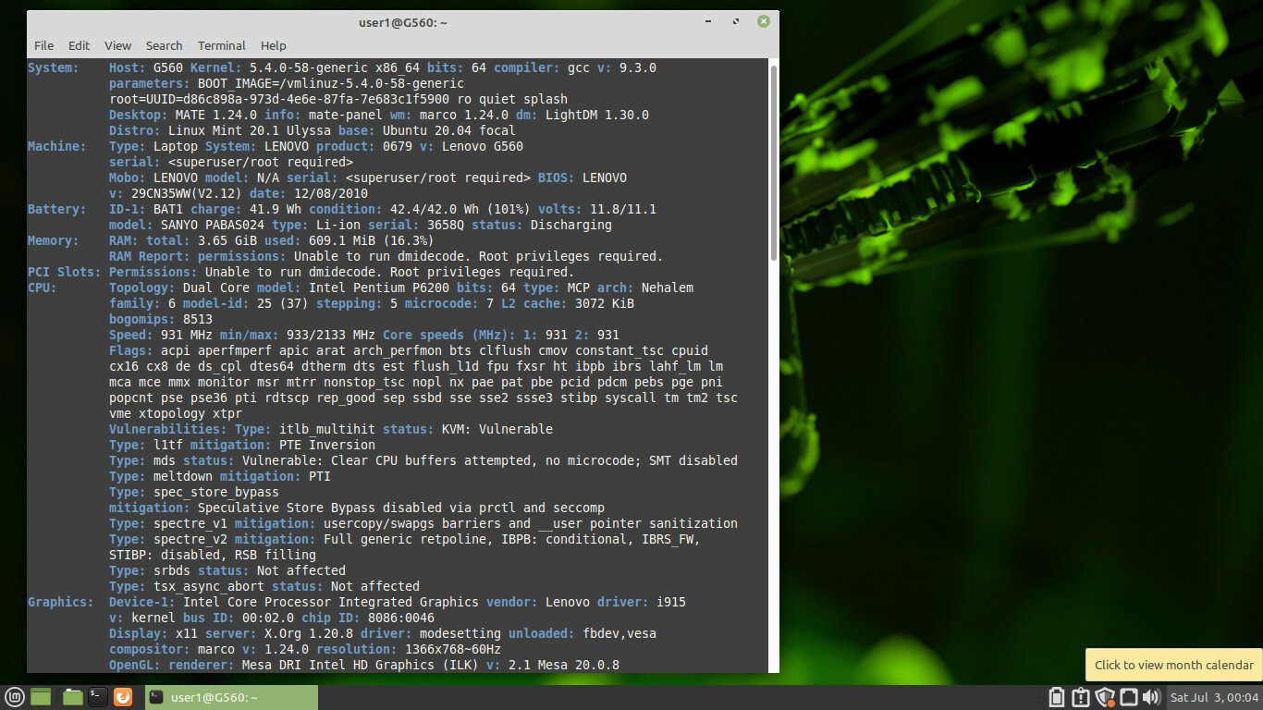The image size is (1263, 710).
Task: Click the 'Ubuntu 20.04 focal' base text
Action: pyautogui.click(x=449, y=130)
